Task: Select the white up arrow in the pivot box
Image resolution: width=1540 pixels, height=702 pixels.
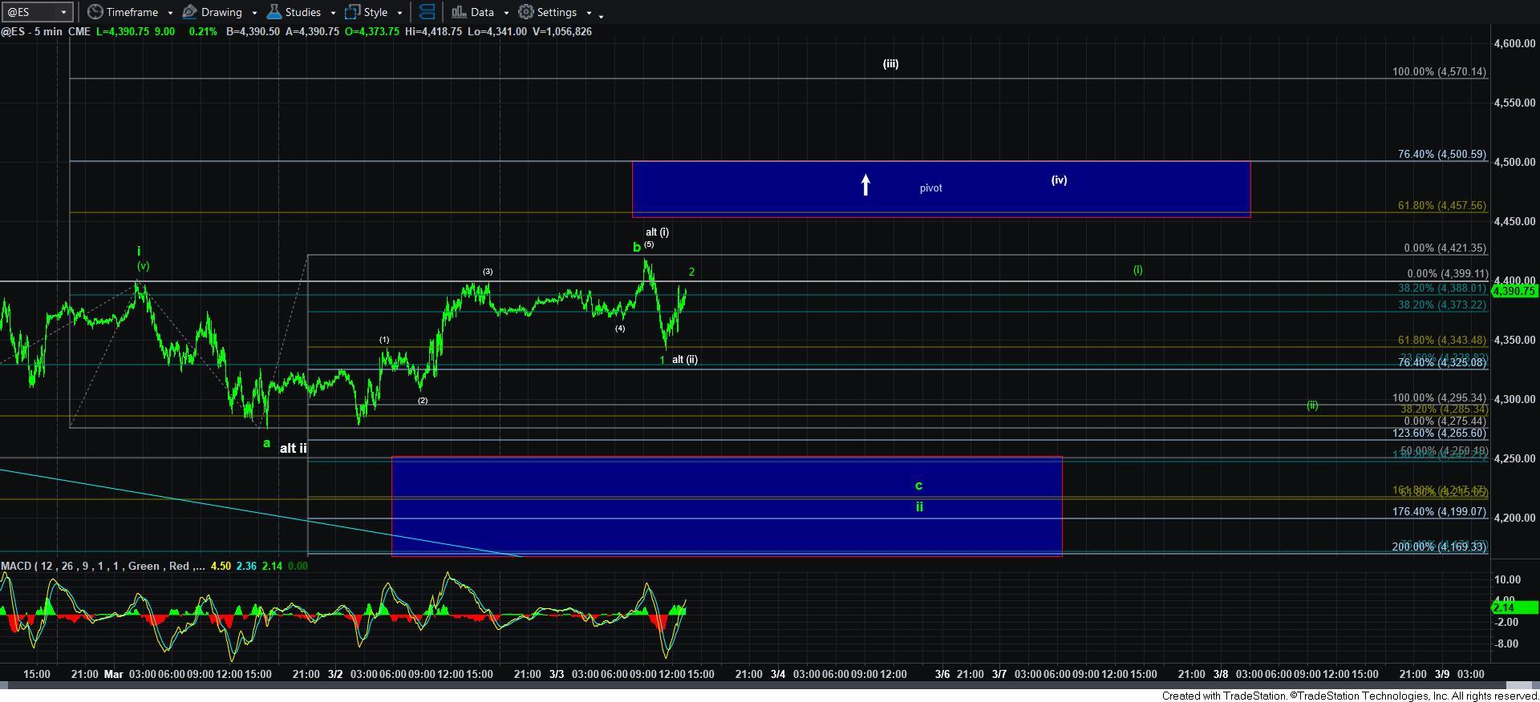Action: coord(865,184)
